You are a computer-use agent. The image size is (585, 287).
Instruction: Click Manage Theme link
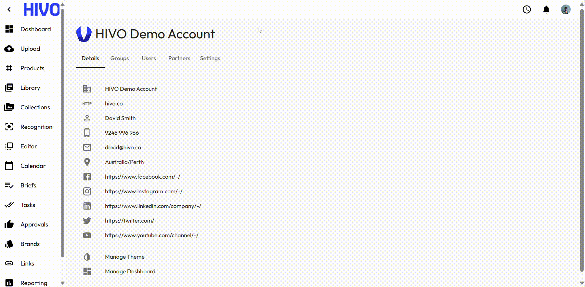(x=125, y=257)
